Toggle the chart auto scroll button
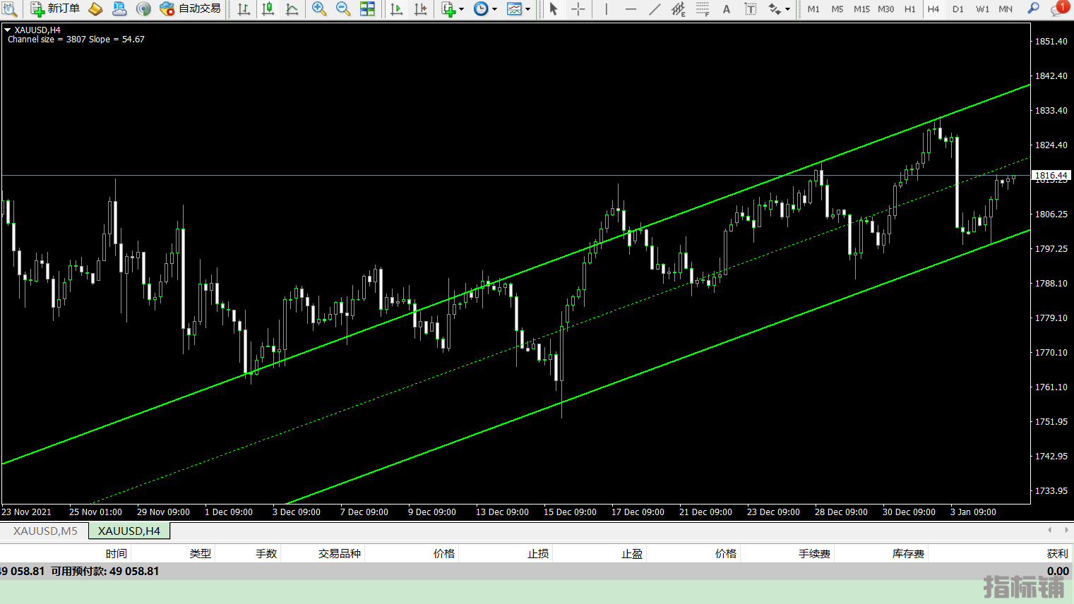Screen dimensions: 1074x604 tap(396, 8)
